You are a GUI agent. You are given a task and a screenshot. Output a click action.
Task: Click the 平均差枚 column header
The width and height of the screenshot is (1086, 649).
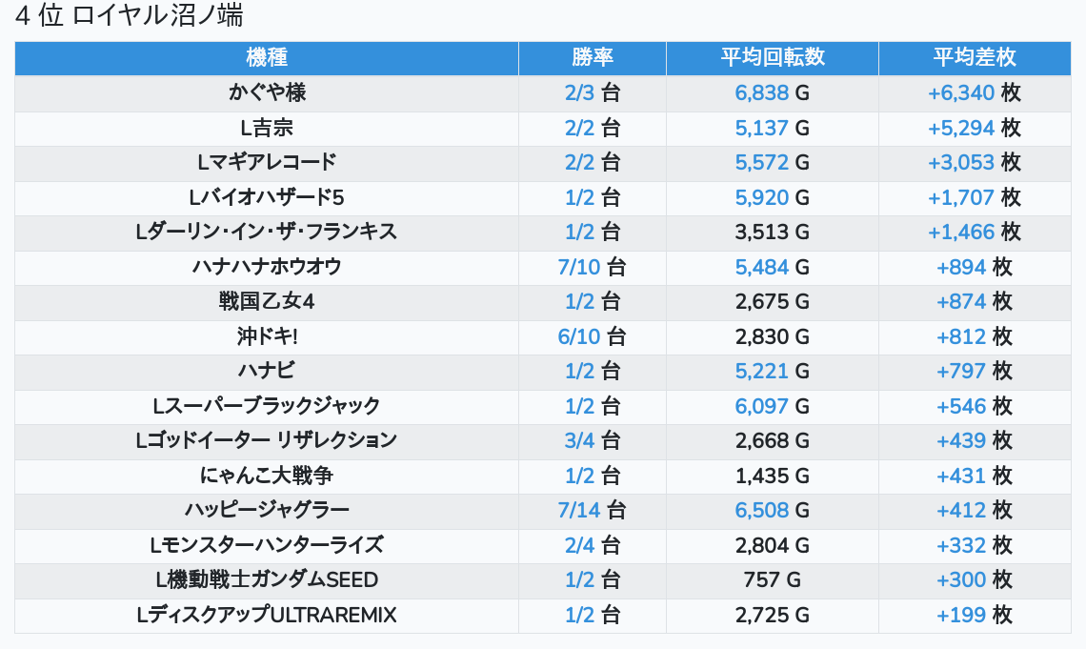tap(975, 57)
